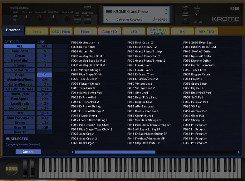This screenshot has height=181, width=245.
Task: Select the ARP realtime control mode
Action: pyautogui.click(x=13, y=20)
